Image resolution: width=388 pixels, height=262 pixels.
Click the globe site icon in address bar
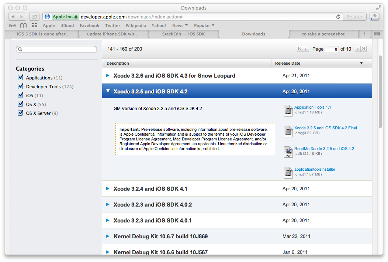[47, 17]
